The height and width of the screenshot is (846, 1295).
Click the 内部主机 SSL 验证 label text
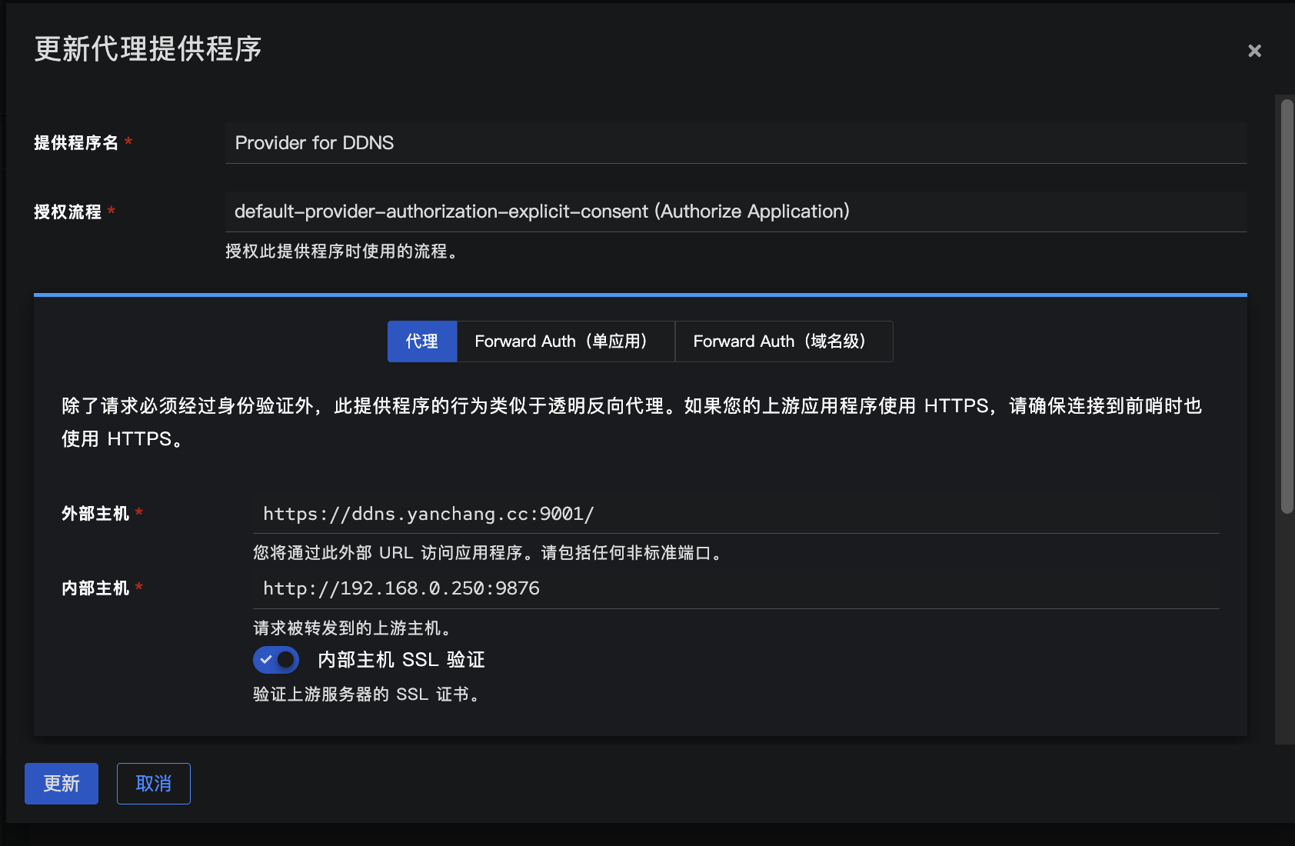click(401, 660)
